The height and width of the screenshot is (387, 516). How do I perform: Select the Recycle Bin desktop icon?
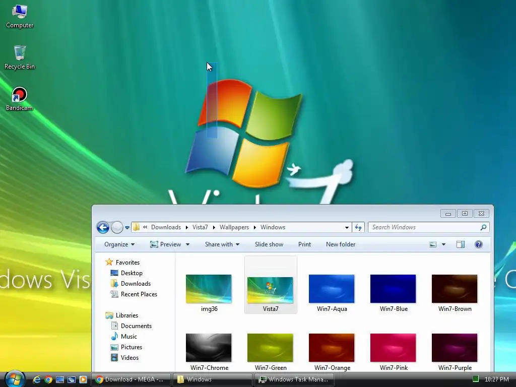(x=20, y=57)
